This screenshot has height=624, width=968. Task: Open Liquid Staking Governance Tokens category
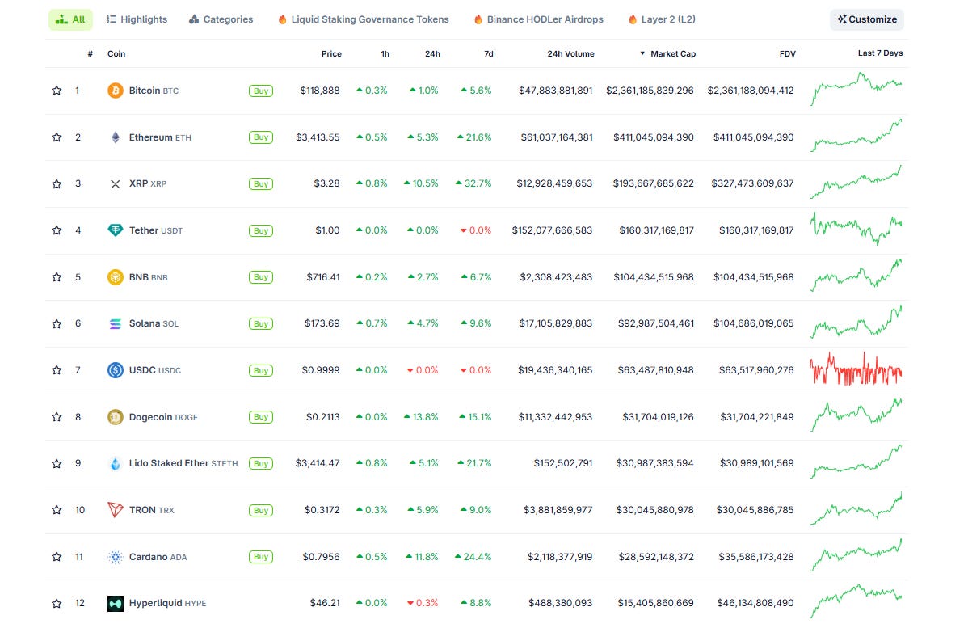pos(364,19)
